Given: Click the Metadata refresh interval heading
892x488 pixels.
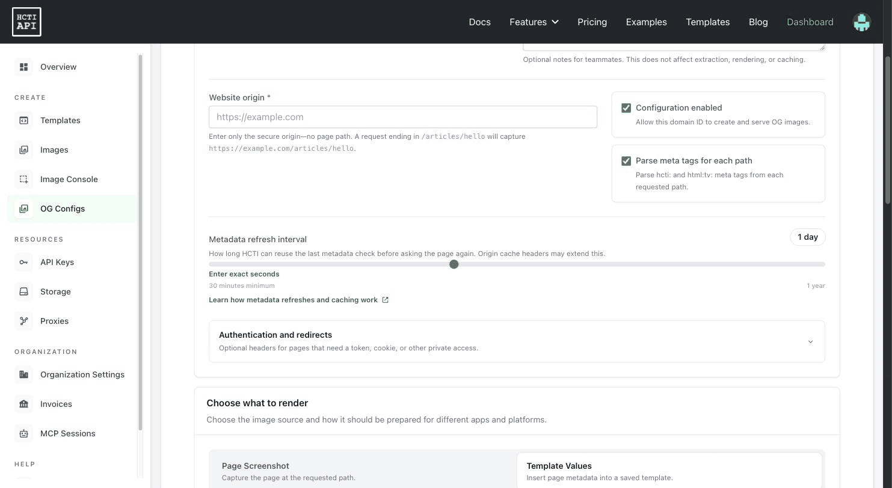Looking at the screenshot, I should point(257,239).
